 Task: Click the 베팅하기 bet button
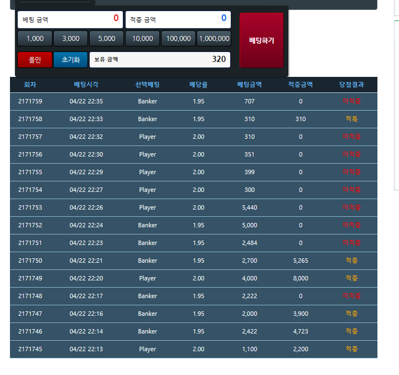261,40
